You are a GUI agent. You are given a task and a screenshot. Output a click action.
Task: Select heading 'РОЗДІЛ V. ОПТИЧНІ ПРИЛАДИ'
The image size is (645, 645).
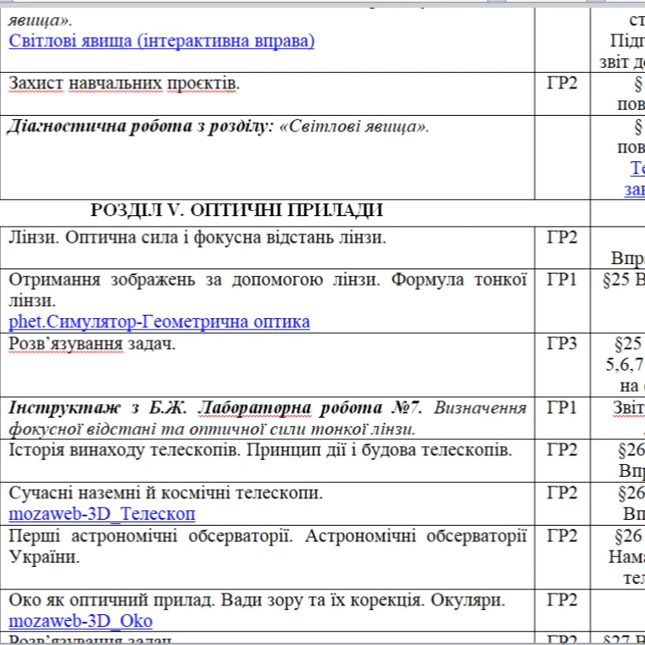pos(237,210)
